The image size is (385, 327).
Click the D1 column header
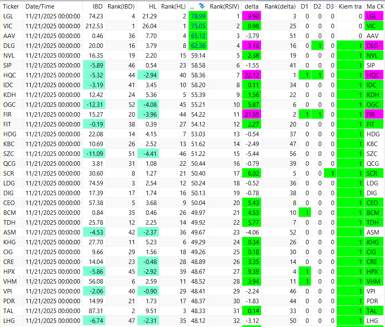[x=304, y=7]
